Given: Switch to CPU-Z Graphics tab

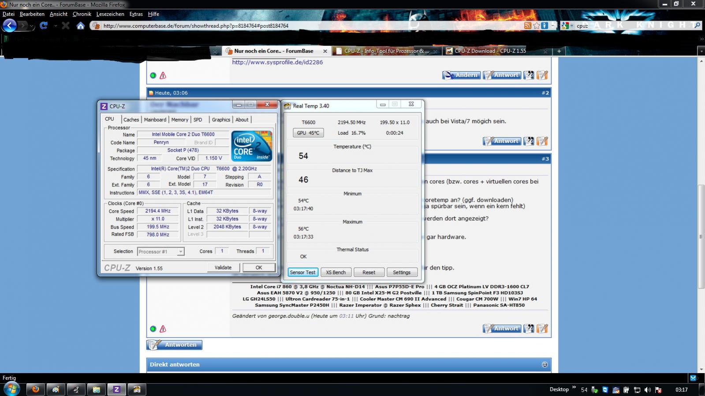Looking at the screenshot, I should [221, 119].
